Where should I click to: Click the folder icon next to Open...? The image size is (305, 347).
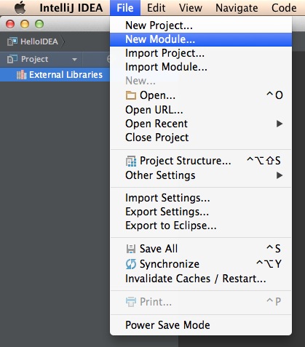pyautogui.click(x=131, y=95)
